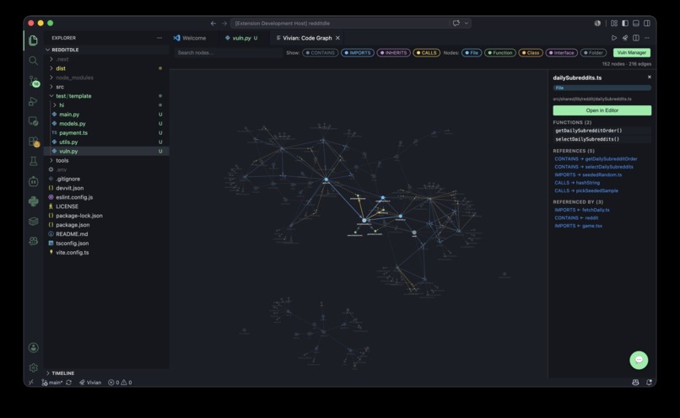Image resolution: width=680 pixels, height=418 pixels.
Task: Select the getDailySubredditOrder() function entry
Action: (602, 131)
